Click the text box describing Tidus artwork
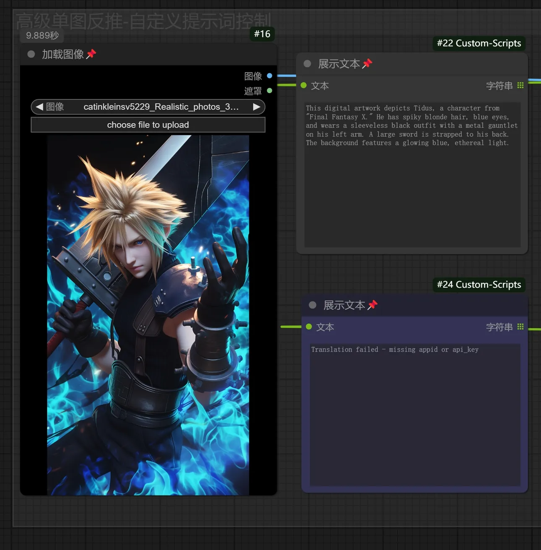Image resolution: width=541 pixels, height=550 pixels. tap(412, 174)
